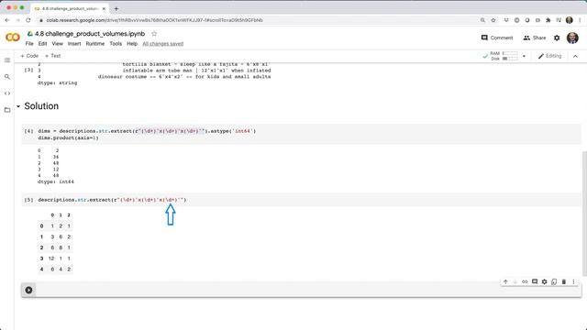The width and height of the screenshot is (587, 330).
Task: Click the Share button
Action: [x=535, y=38]
